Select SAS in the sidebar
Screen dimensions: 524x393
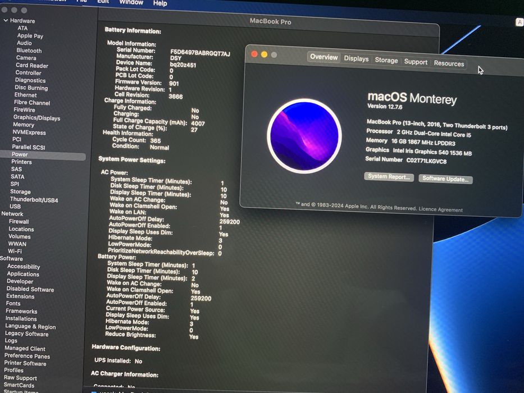tap(16, 169)
